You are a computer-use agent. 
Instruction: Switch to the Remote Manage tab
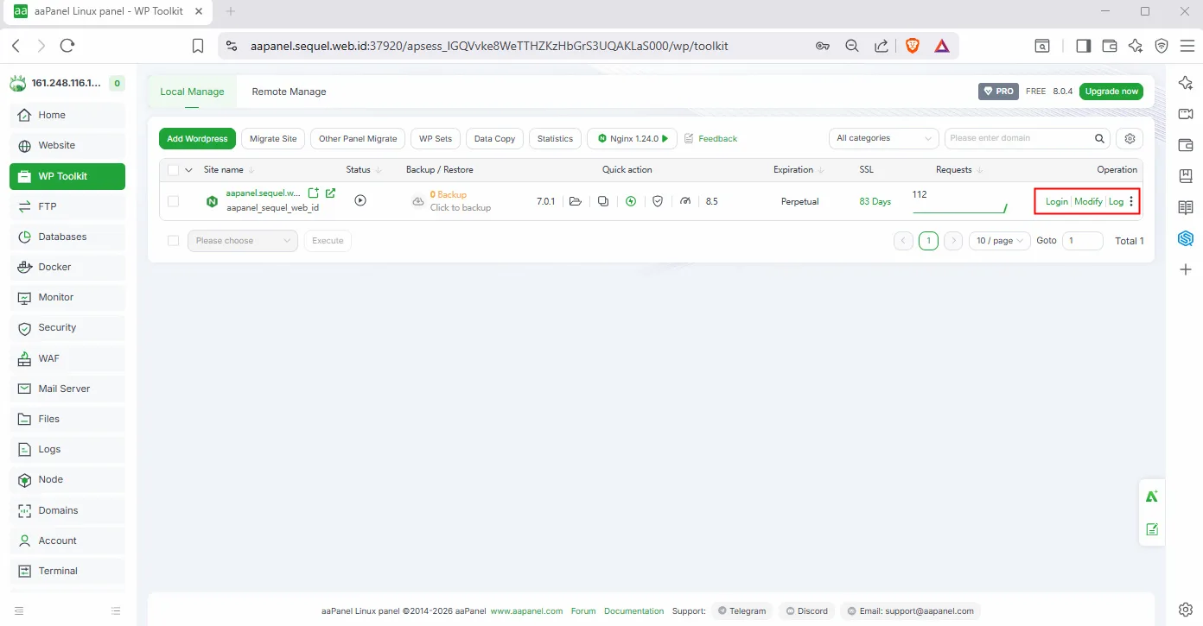289,92
